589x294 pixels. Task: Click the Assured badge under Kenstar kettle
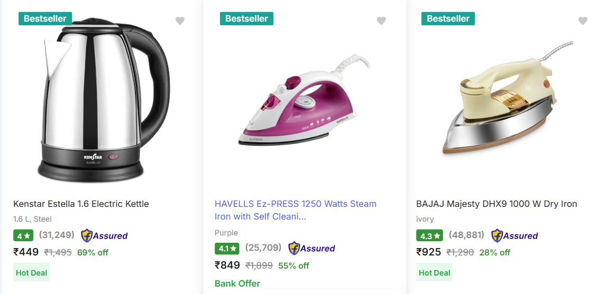(105, 236)
